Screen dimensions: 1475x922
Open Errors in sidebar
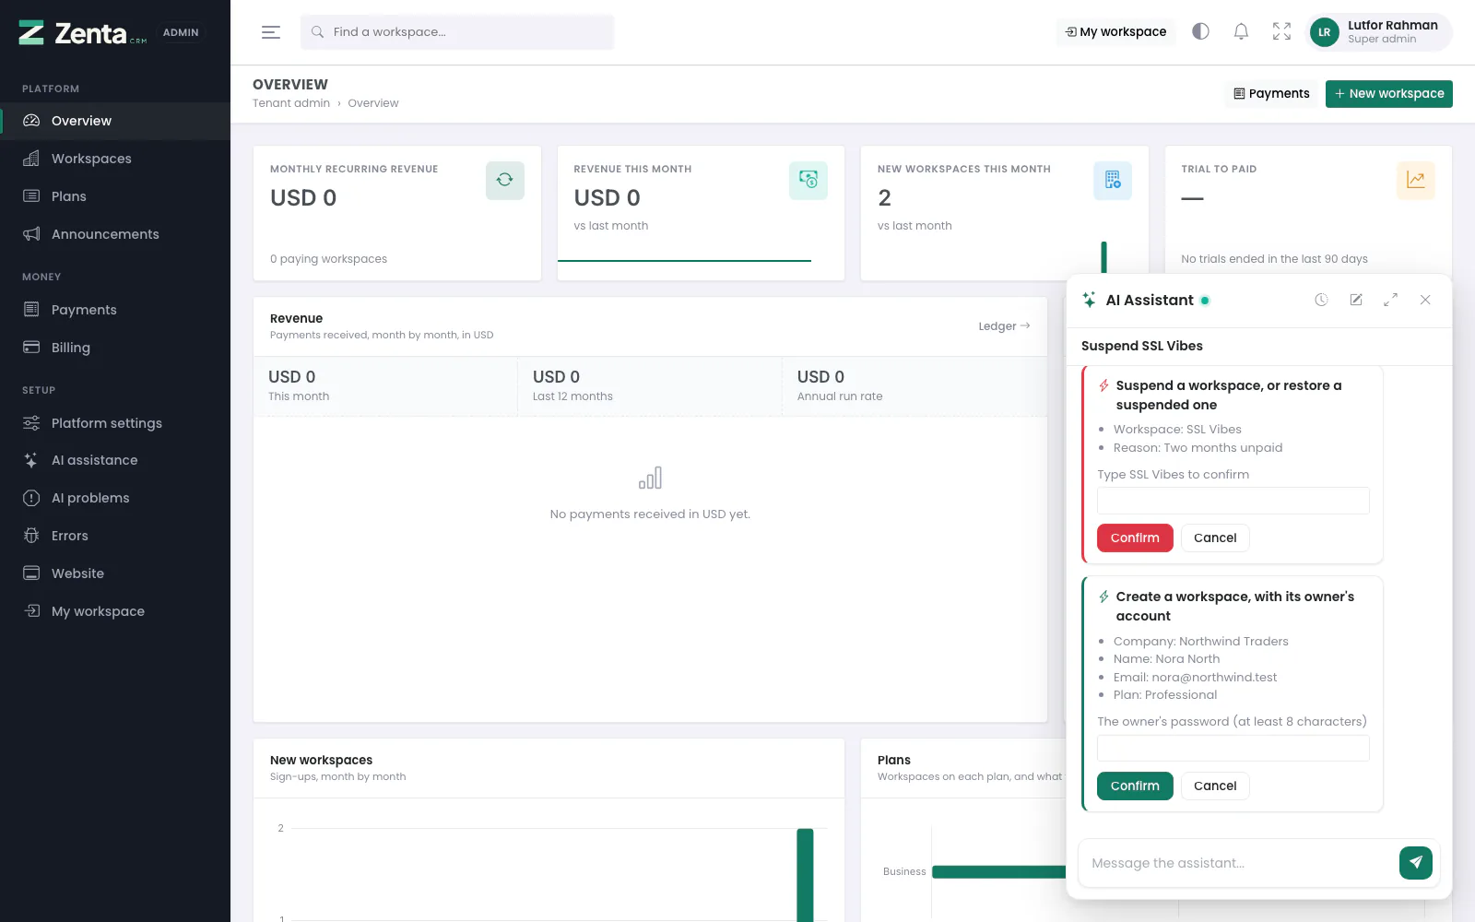(115, 536)
